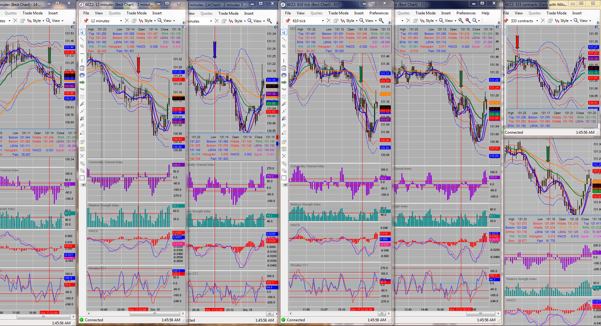Open Insert menu in 2 minutes 1AChart window

(x=249, y=13)
